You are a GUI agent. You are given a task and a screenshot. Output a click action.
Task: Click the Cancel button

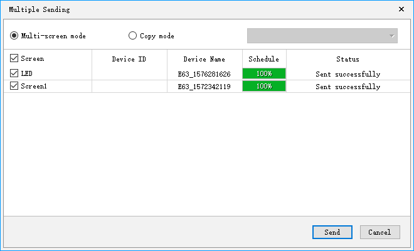tap(380, 232)
